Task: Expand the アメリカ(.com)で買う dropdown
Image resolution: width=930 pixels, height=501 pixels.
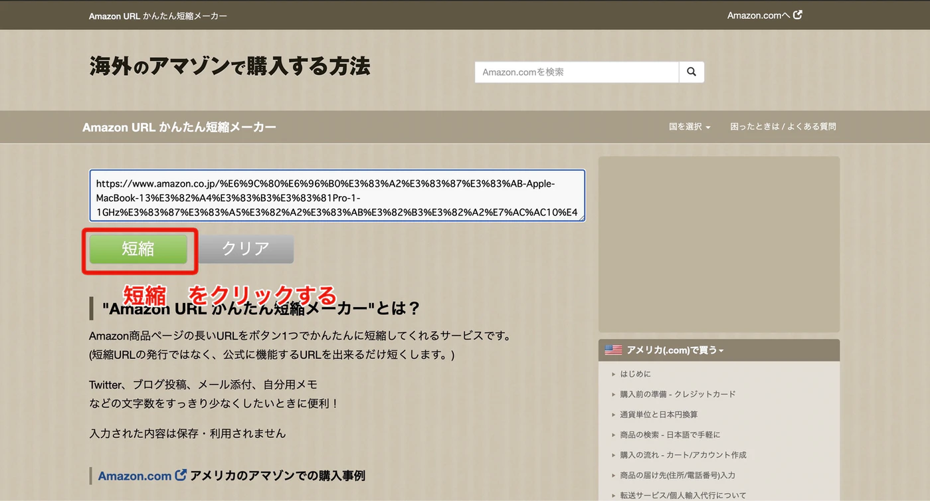Action: tap(675, 350)
